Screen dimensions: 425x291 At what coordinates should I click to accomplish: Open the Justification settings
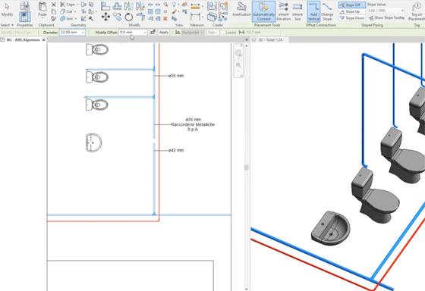point(241,10)
